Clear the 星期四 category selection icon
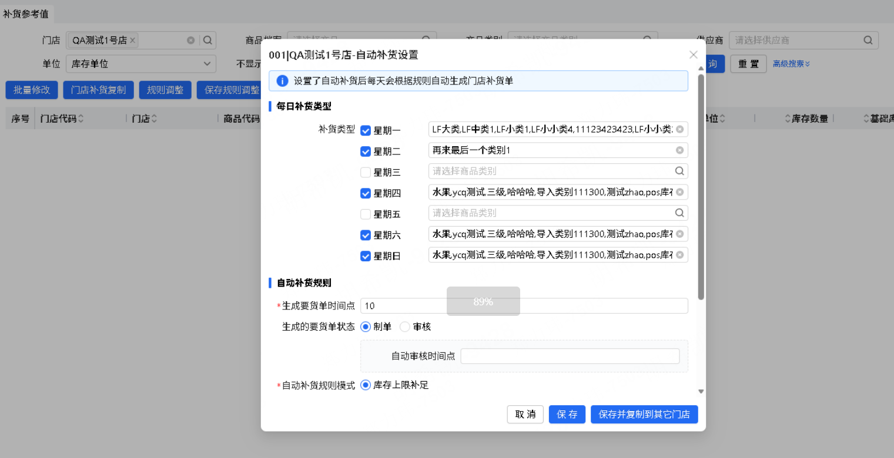The height and width of the screenshot is (458, 894). [679, 192]
